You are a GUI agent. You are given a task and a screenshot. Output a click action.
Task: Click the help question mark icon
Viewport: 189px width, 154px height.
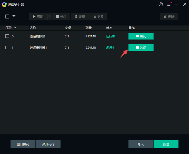coord(161,4)
